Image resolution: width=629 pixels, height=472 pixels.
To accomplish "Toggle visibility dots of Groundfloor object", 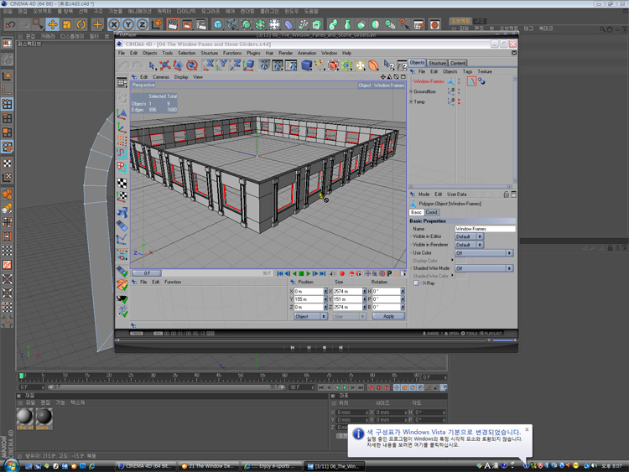I will click(459, 91).
